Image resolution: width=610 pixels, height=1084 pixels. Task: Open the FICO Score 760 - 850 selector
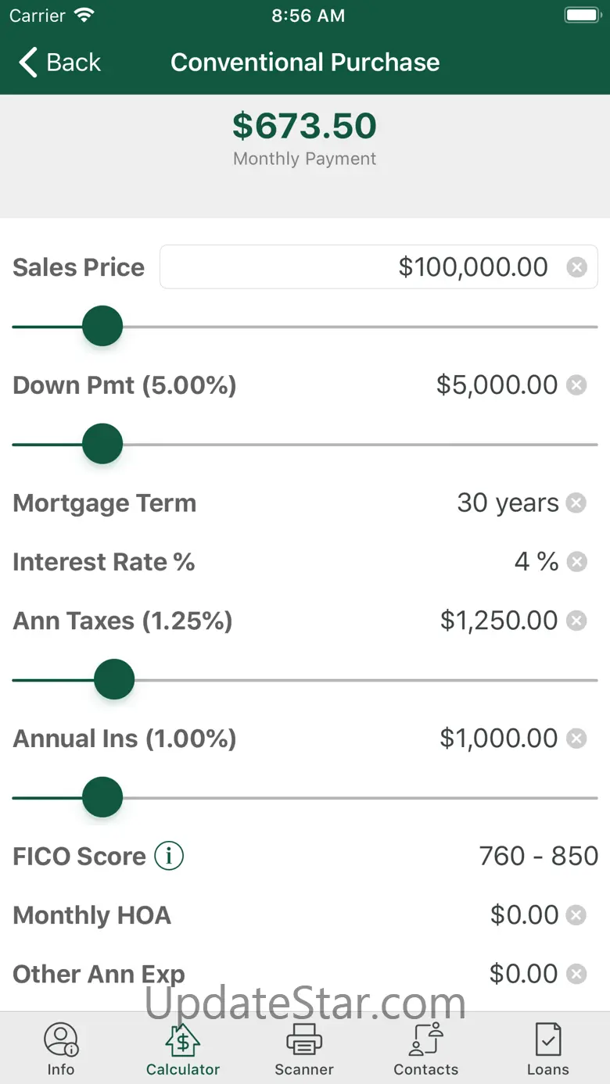pyautogui.click(x=538, y=856)
